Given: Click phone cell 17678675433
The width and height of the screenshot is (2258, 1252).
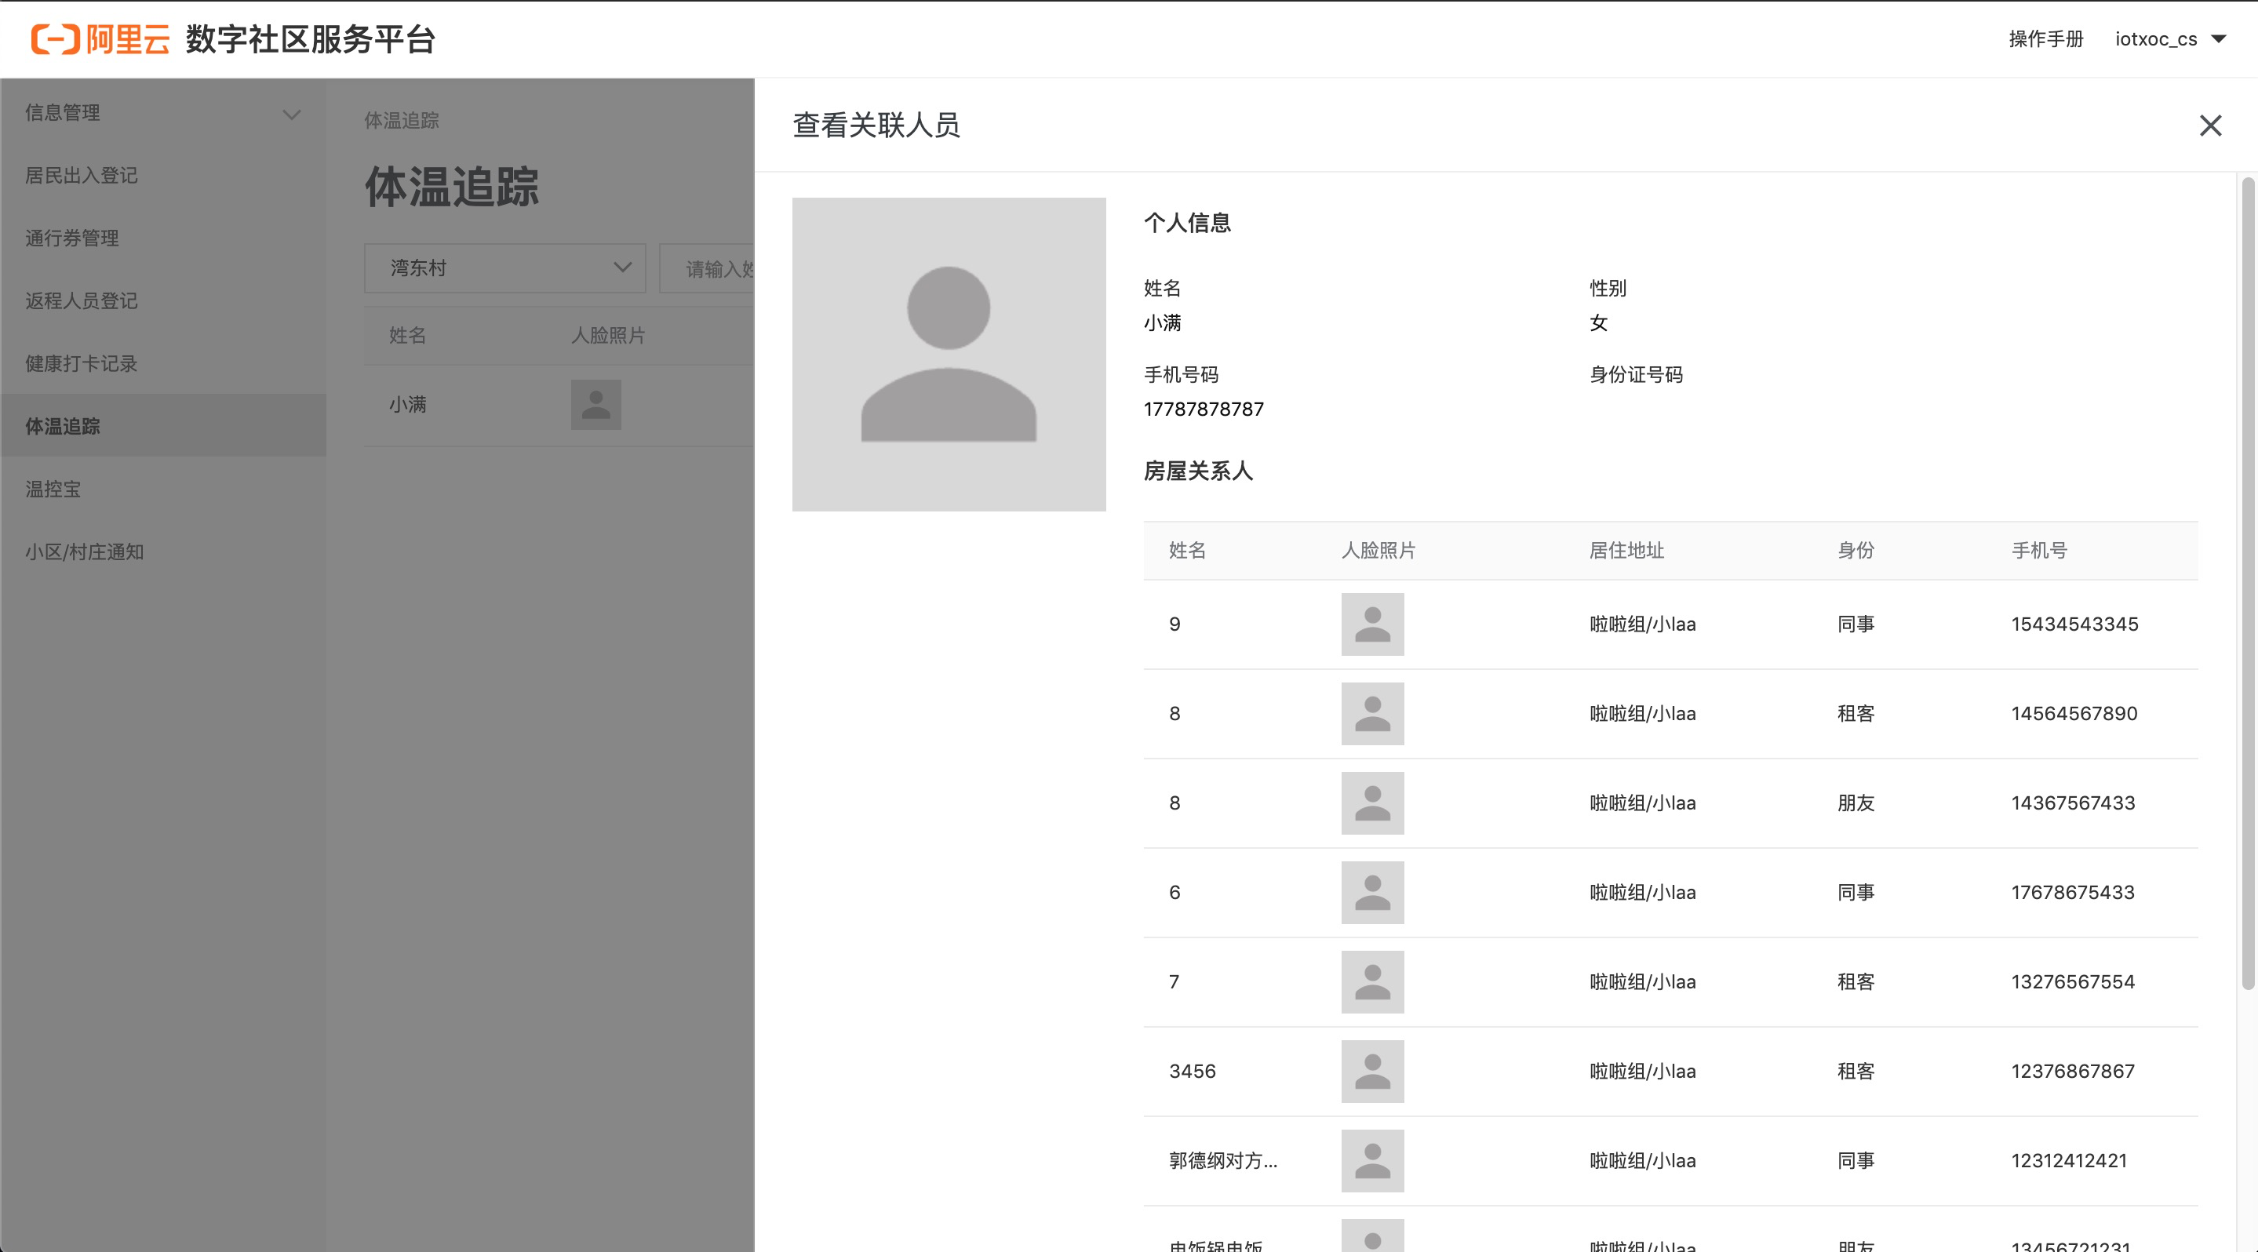Looking at the screenshot, I should pyautogui.click(x=2072, y=893).
